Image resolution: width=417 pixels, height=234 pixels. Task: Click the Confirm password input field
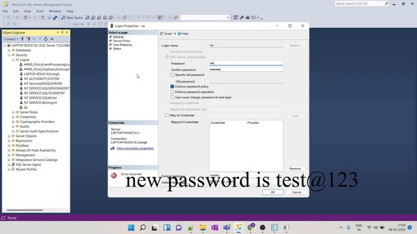pos(246,70)
